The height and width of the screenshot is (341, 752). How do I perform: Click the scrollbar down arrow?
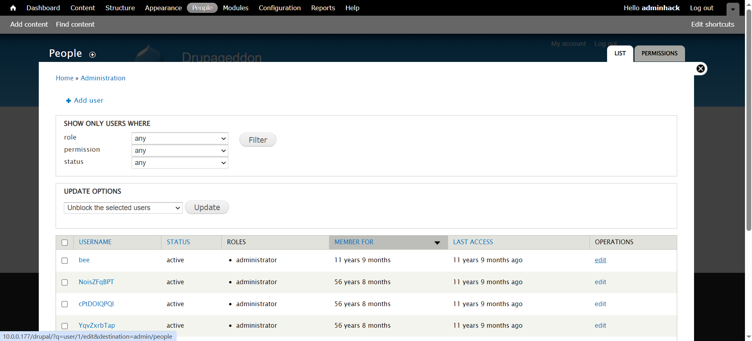(x=748, y=337)
